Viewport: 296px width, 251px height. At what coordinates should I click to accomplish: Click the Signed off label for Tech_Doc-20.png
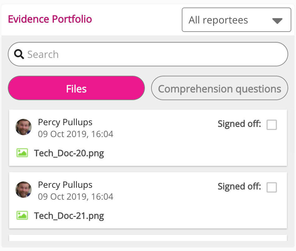click(x=239, y=124)
